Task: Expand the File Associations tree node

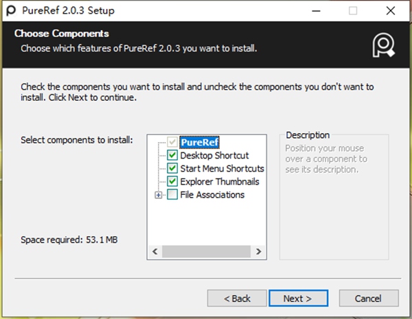Action: tap(159, 195)
